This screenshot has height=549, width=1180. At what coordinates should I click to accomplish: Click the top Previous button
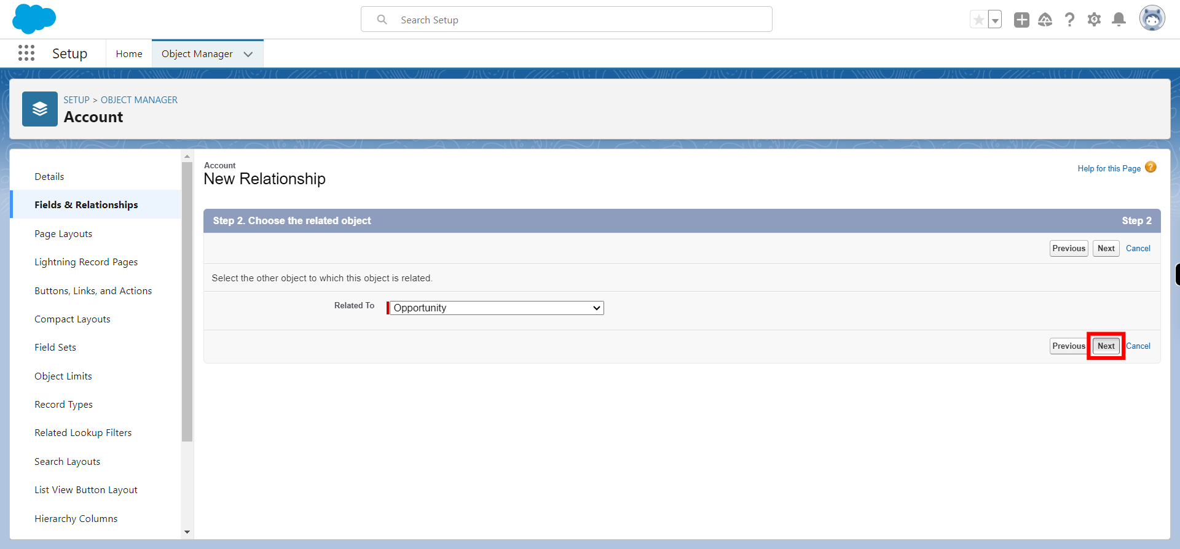point(1069,248)
